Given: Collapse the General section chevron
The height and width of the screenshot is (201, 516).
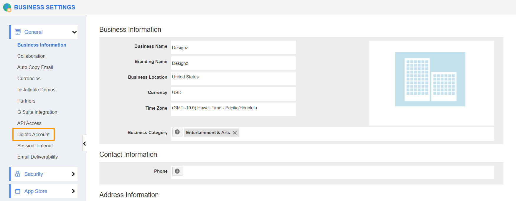Looking at the screenshot, I should (x=74, y=32).
